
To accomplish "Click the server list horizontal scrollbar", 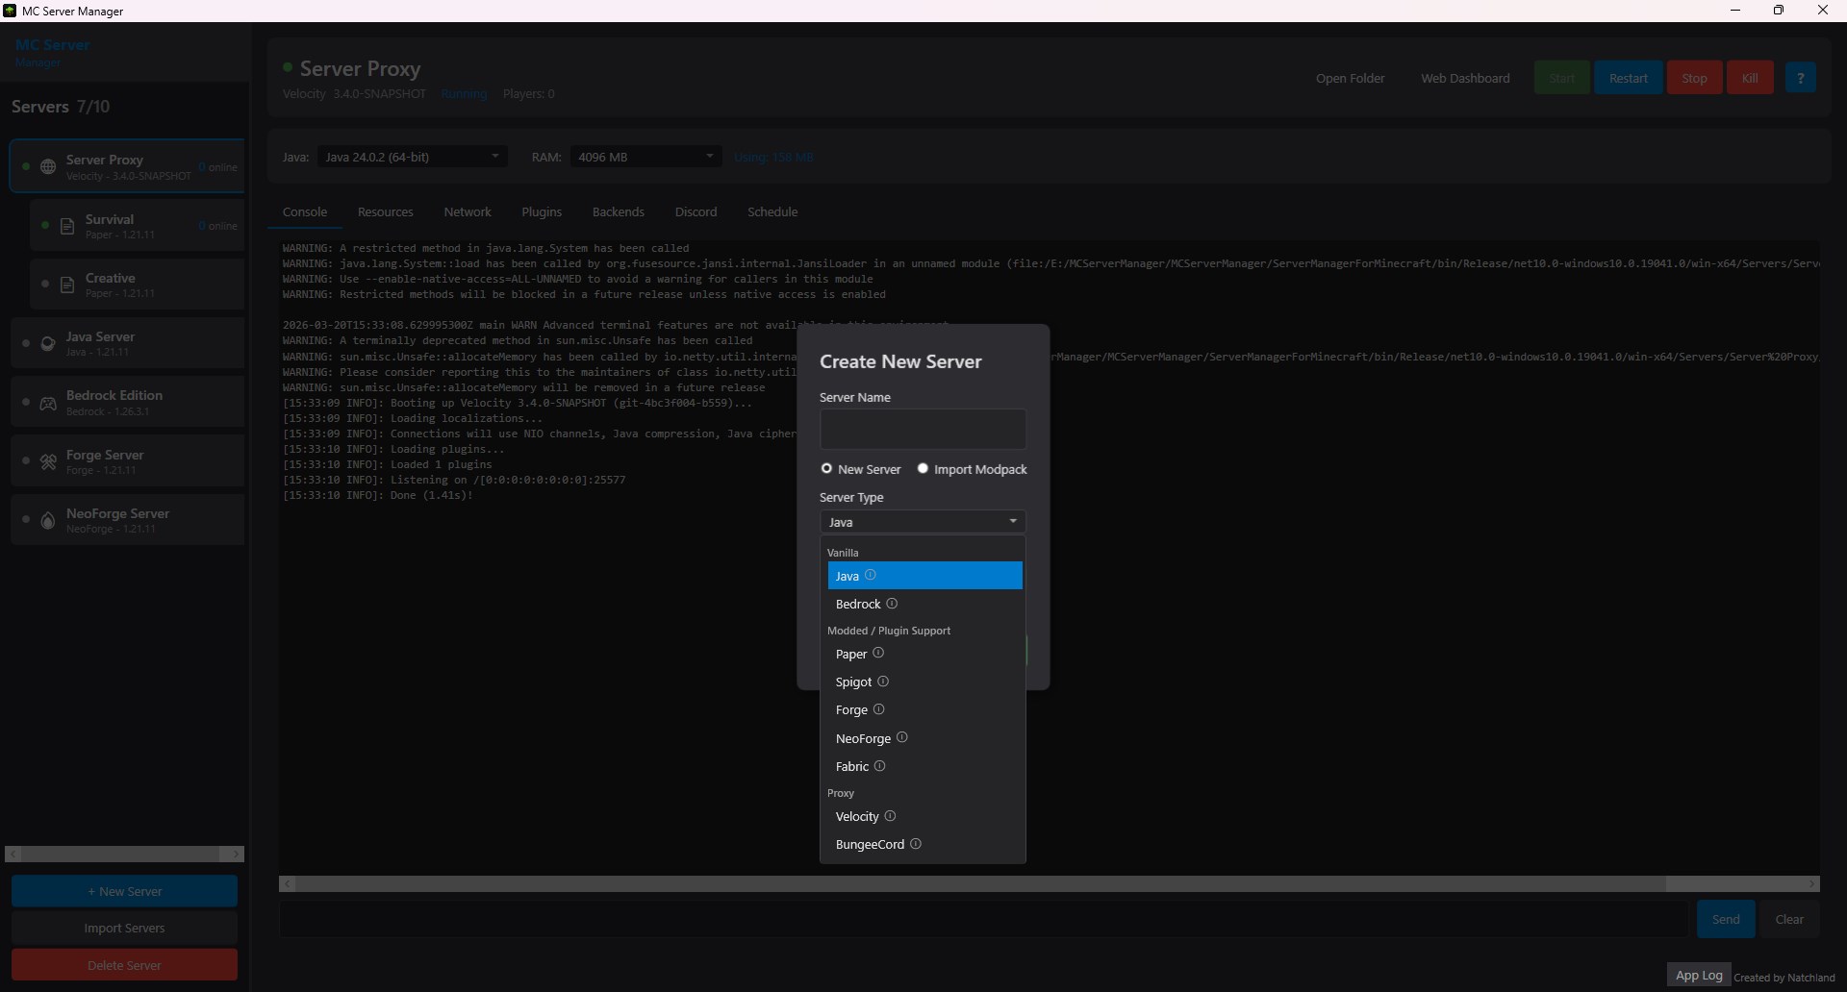I will tap(124, 854).
